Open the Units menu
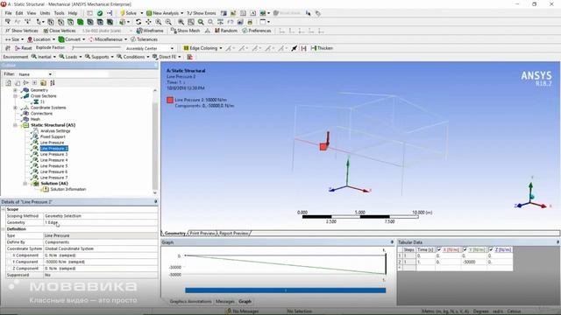Image resolution: width=561 pixels, height=315 pixels. tap(45, 13)
